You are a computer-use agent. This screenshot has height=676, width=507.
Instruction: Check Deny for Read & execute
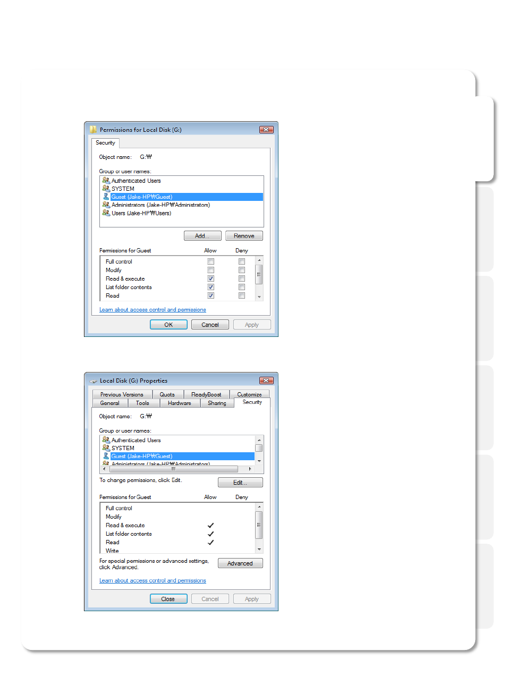pos(242,278)
